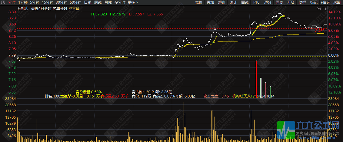The width and height of the screenshot is (343, 142).
Task: Click the 竞价爆量:0.53% text
Action: [x=88, y=92]
